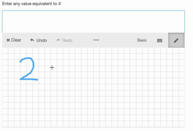Click the X icon beside Clear
The width and height of the screenshot is (193, 131).
[8, 40]
